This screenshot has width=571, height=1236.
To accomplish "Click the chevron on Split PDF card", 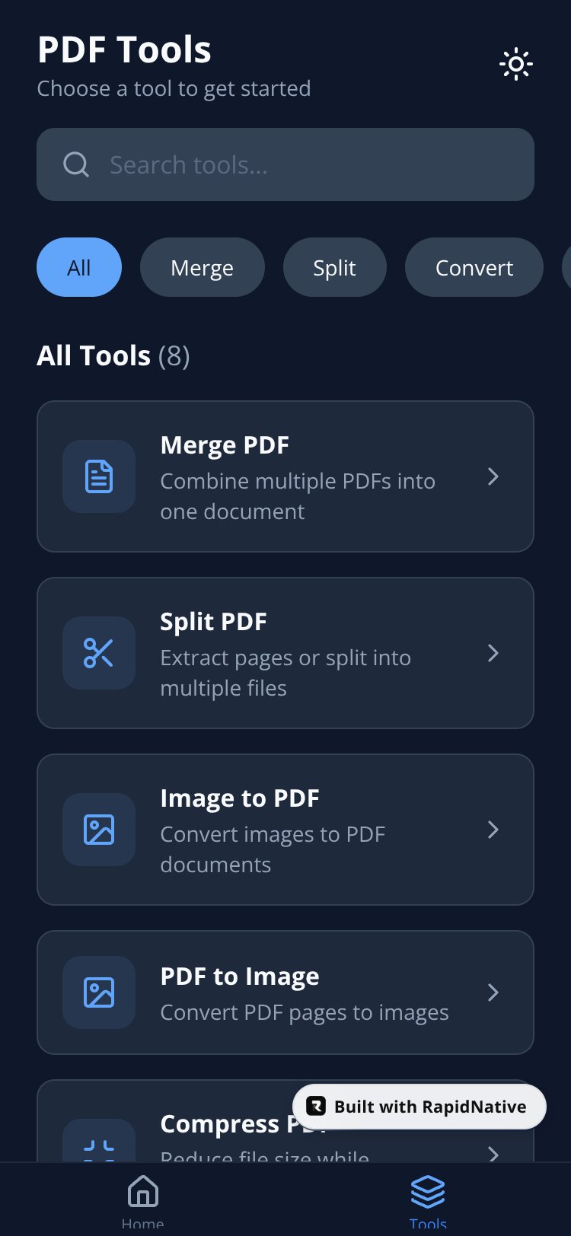I will coord(493,653).
